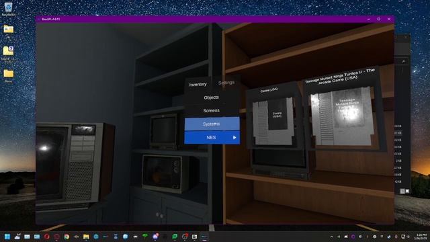Open the NES submenu item

[212, 137]
